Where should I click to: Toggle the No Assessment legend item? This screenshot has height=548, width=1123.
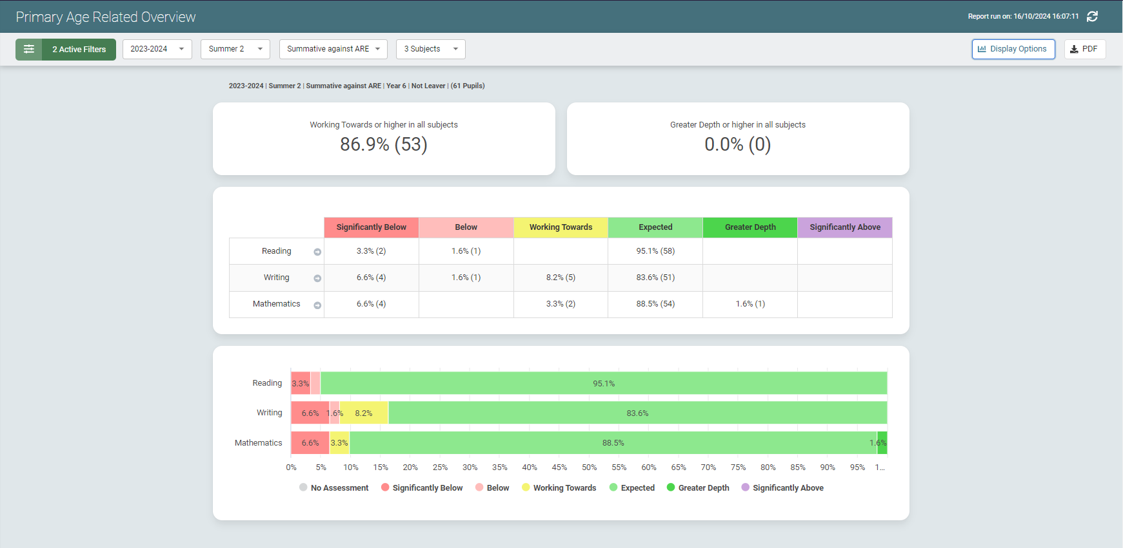333,488
